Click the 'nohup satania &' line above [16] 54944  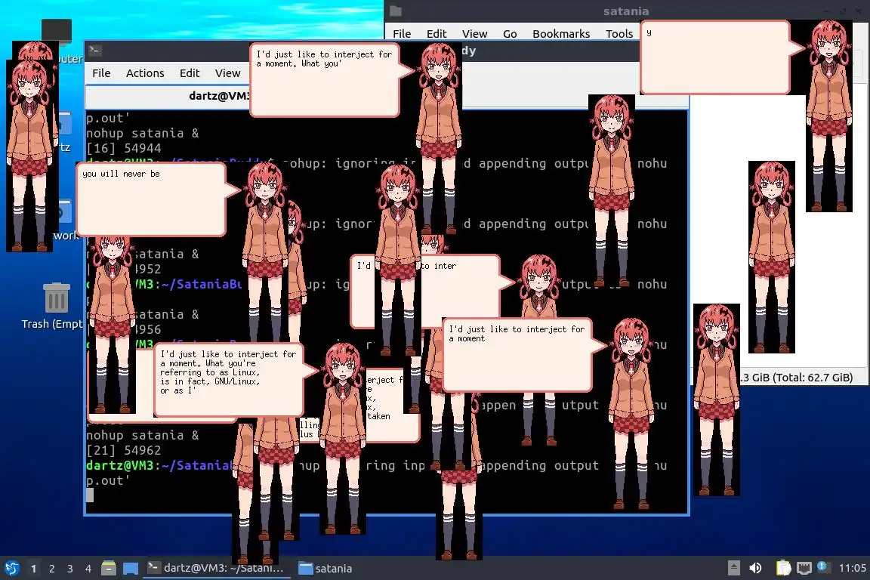click(143, 133)
